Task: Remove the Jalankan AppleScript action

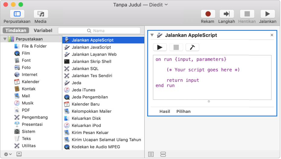Action: tap(272, 35)
